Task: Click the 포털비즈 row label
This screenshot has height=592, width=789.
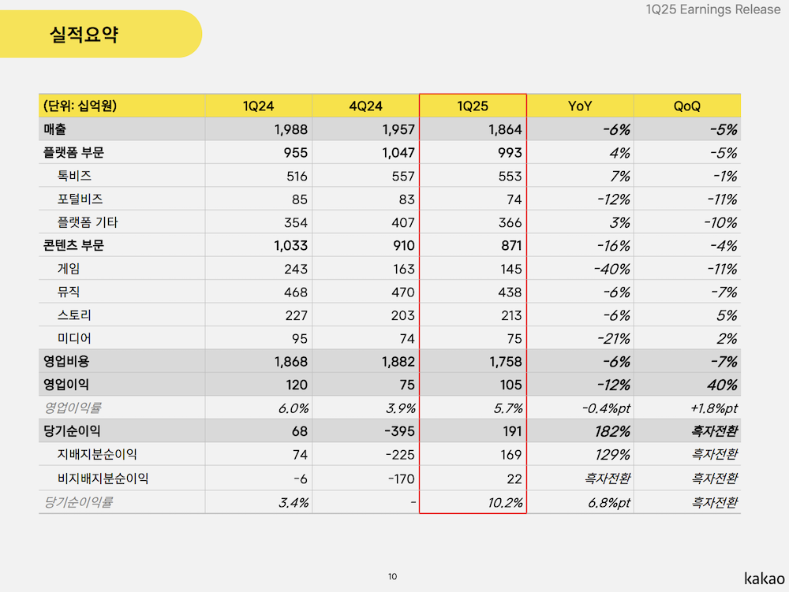Action: pos(80,199)
